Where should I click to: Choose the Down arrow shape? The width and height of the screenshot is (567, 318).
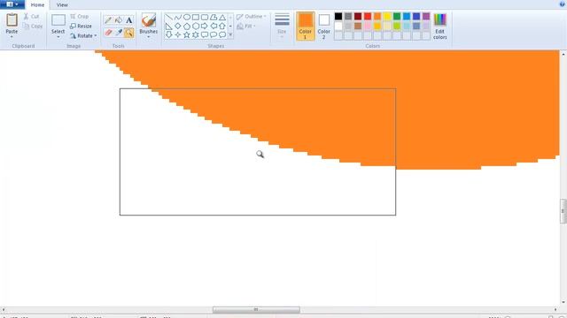pos(169,34)
